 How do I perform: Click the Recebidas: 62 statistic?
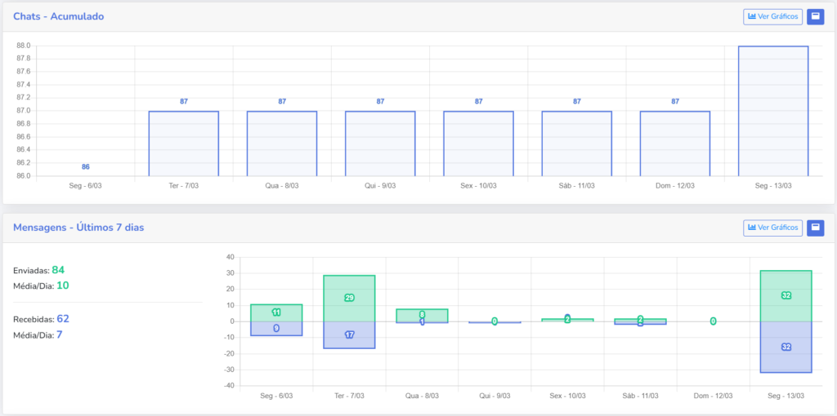(x=41, y=319)
